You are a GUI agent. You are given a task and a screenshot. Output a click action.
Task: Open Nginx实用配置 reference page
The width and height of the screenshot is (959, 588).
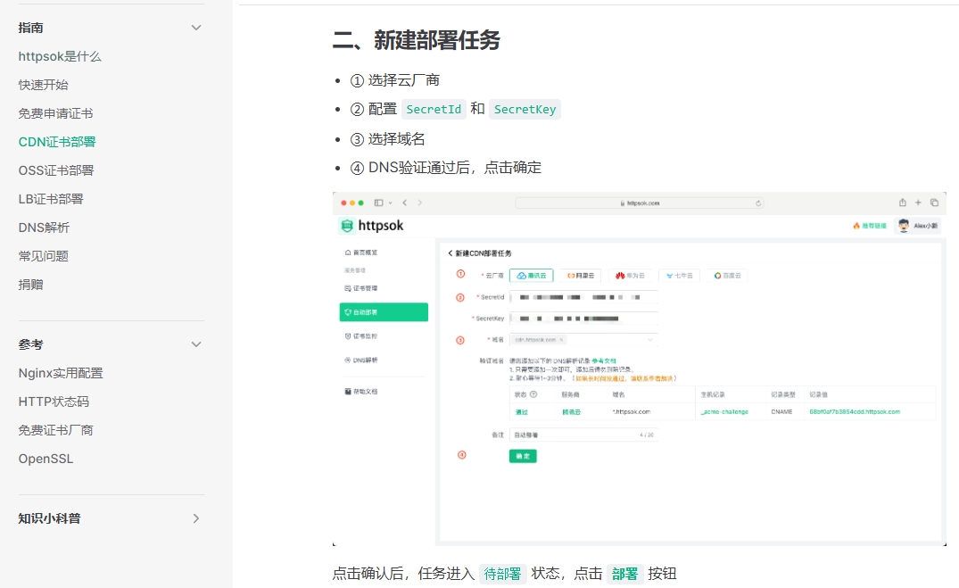[61, 373]
